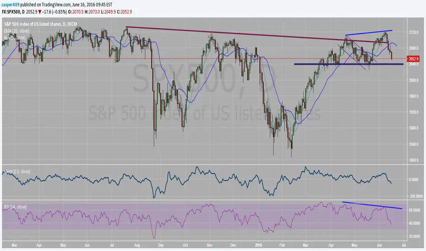This screenshot has height=251, width=426.
Task: Click the Oct time axis label
Action: pyautogui.click(x=185, y=246)
